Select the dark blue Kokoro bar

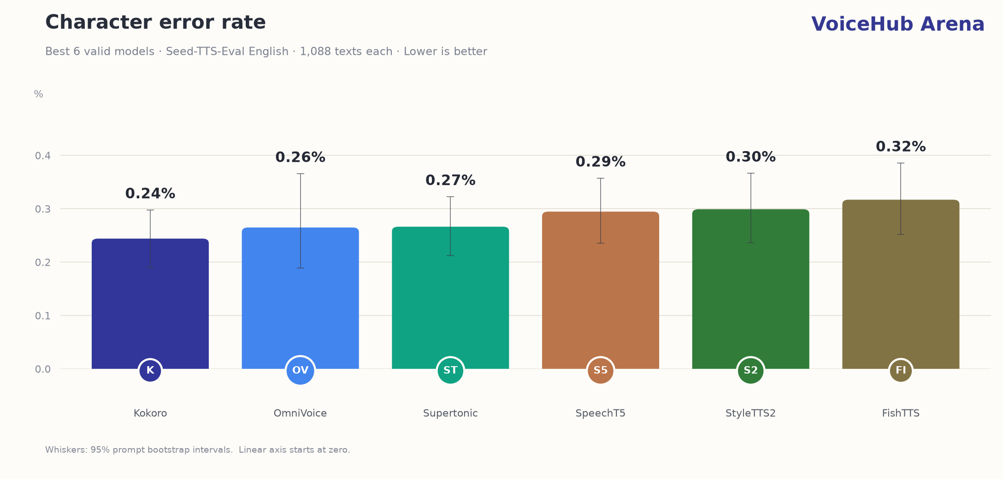pos(150,304)
